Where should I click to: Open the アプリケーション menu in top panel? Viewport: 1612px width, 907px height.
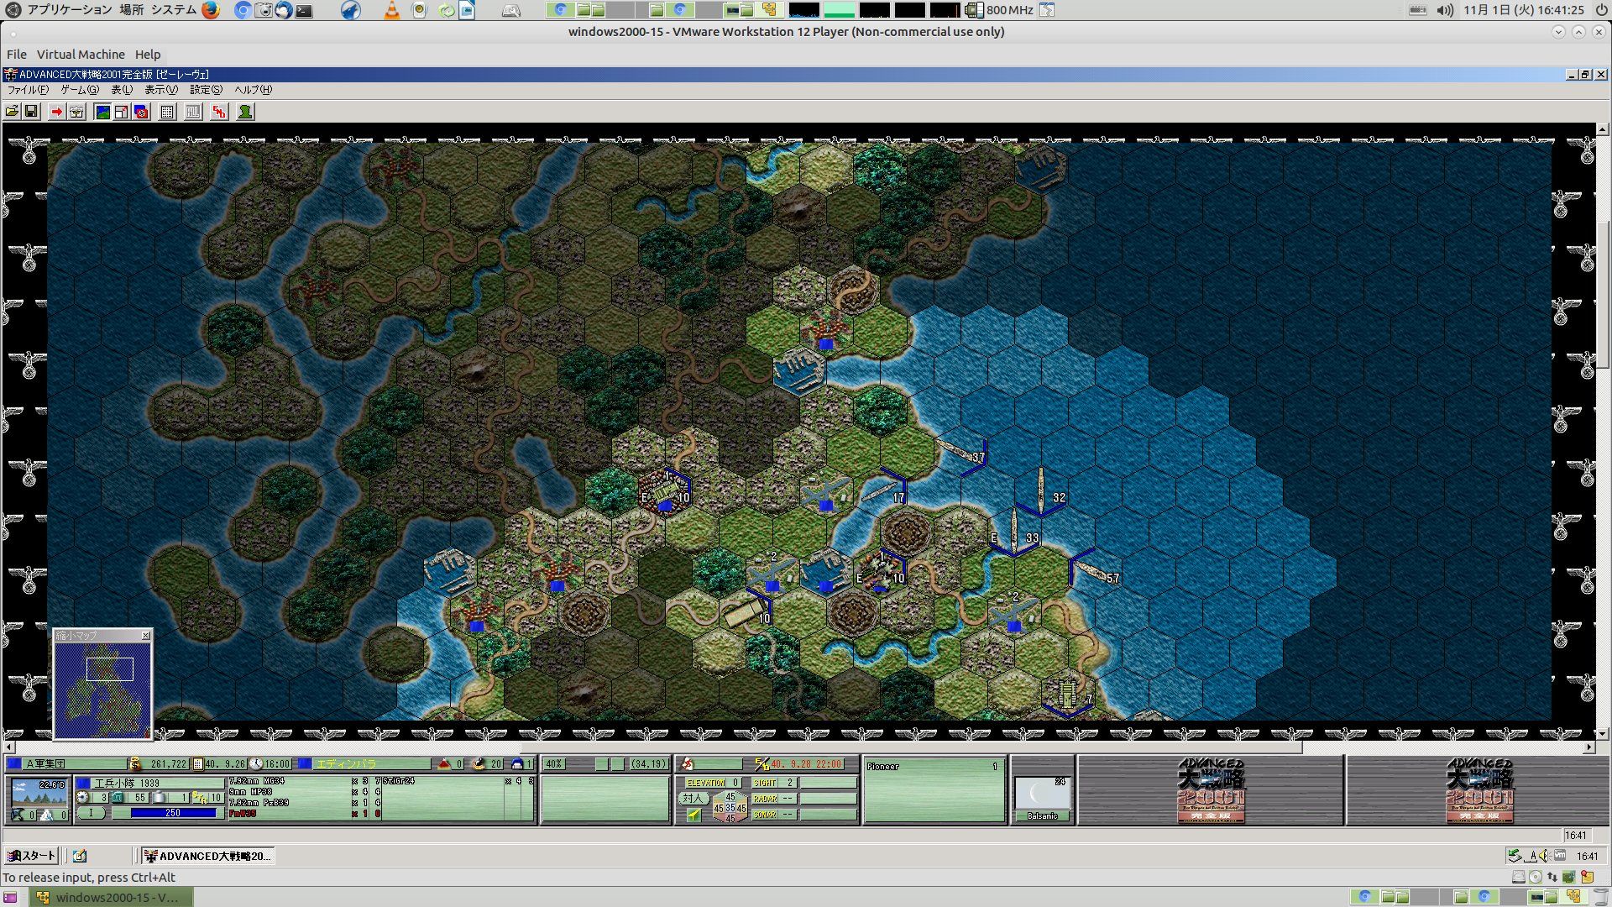click(69, 10)
